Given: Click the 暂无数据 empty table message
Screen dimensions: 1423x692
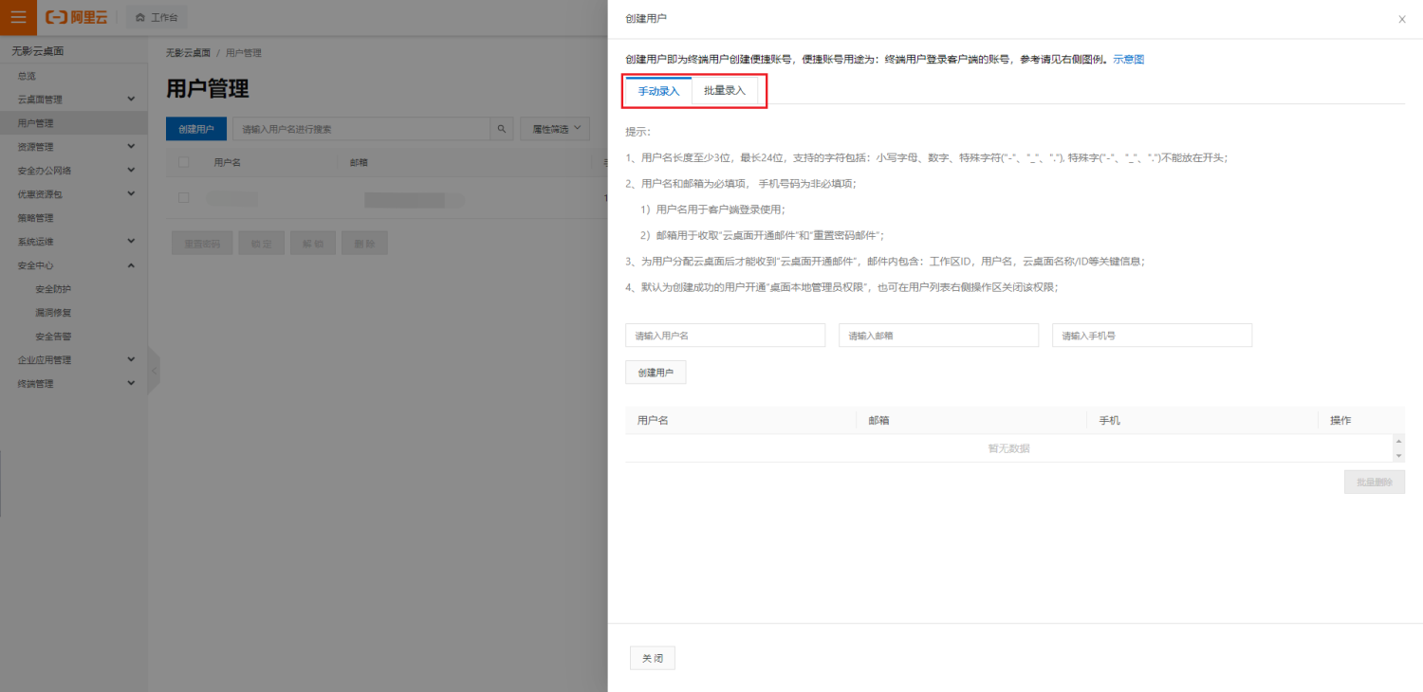Looking at the screenshot, I should point(1008,448).
